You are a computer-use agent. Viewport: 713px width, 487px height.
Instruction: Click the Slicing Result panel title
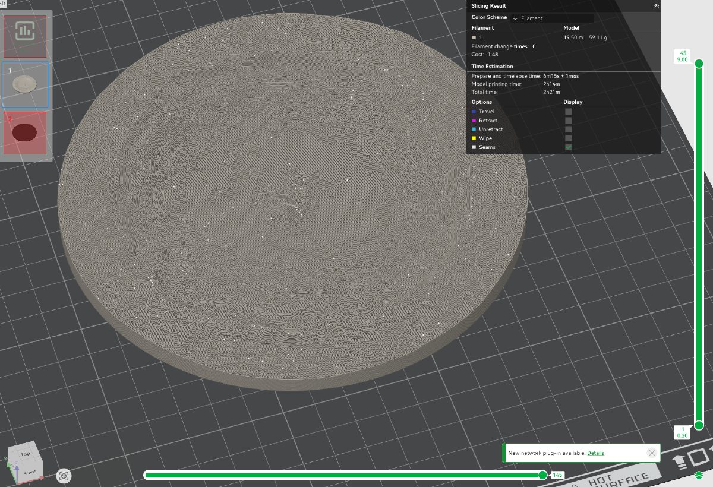488,6
